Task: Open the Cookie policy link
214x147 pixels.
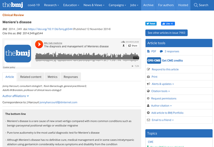Action: point(9,68)
